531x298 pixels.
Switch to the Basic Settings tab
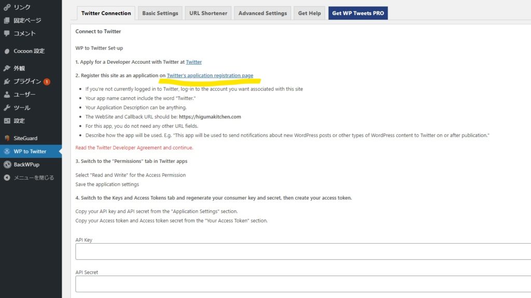click(160, 13)
